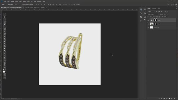The image size is (178, 100).
Task: Select the Gradient tool
Action: click(4, 46)
